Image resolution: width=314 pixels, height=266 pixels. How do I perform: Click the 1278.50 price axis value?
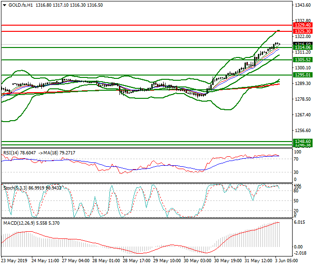303,99
